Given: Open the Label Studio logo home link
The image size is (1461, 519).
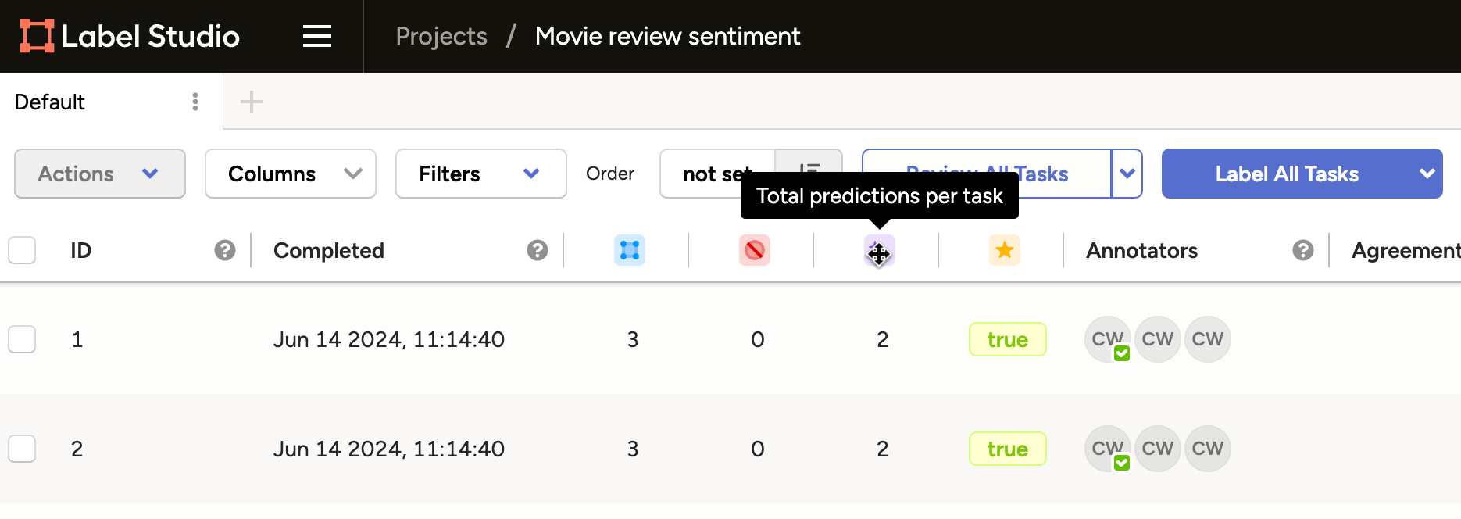Looking at the screenshot, I should coord(129,35).
